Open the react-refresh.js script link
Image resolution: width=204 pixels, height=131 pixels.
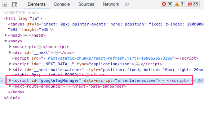108,58
